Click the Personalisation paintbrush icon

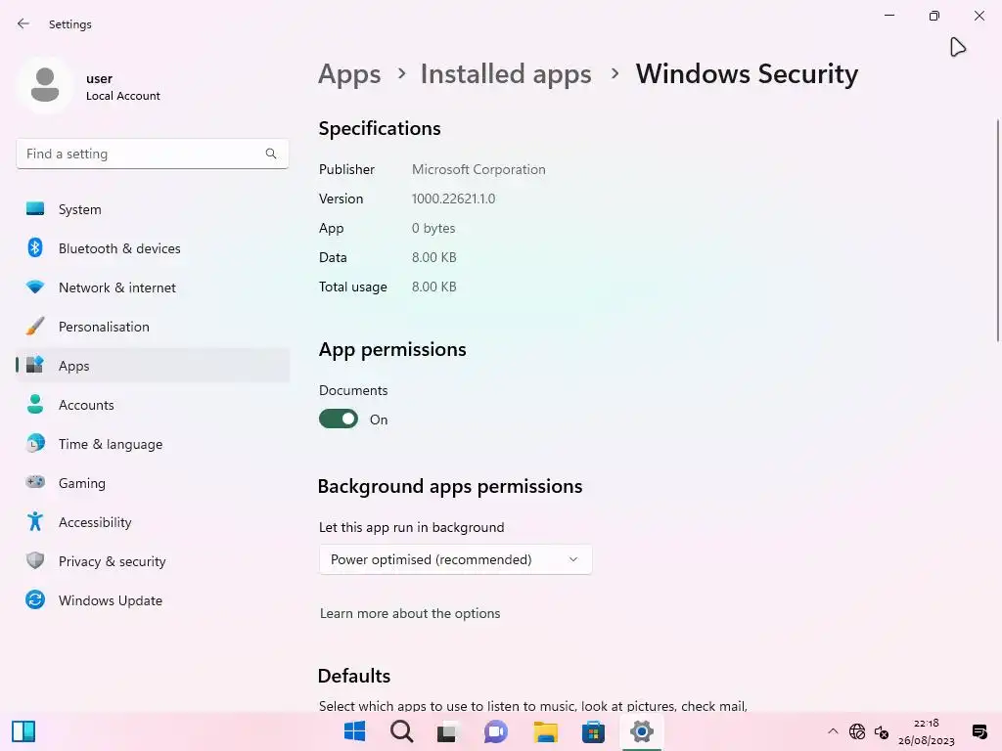35,326
